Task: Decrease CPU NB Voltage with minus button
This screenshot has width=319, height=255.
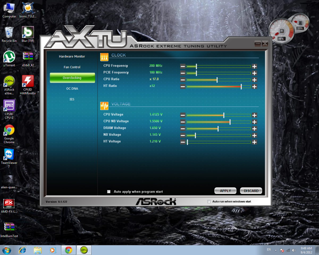Action: click(183, 122)
